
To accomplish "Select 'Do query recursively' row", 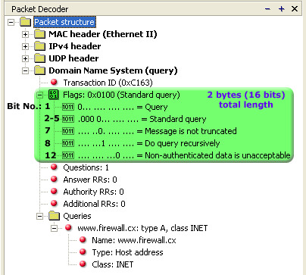I will click(148, 143).
